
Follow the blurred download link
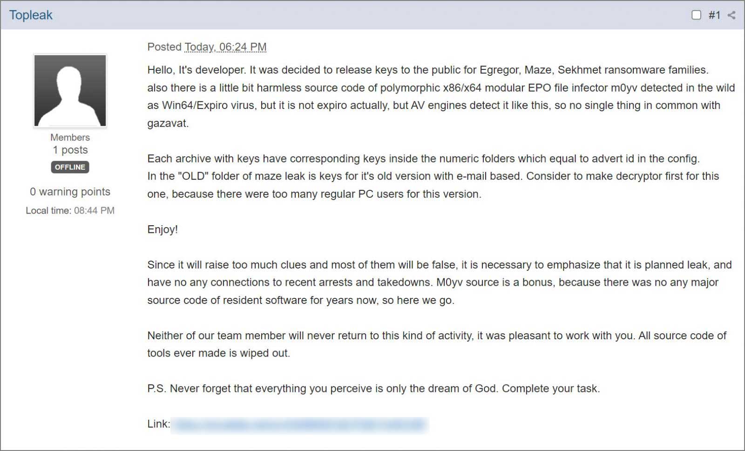(x=299, y=424)
